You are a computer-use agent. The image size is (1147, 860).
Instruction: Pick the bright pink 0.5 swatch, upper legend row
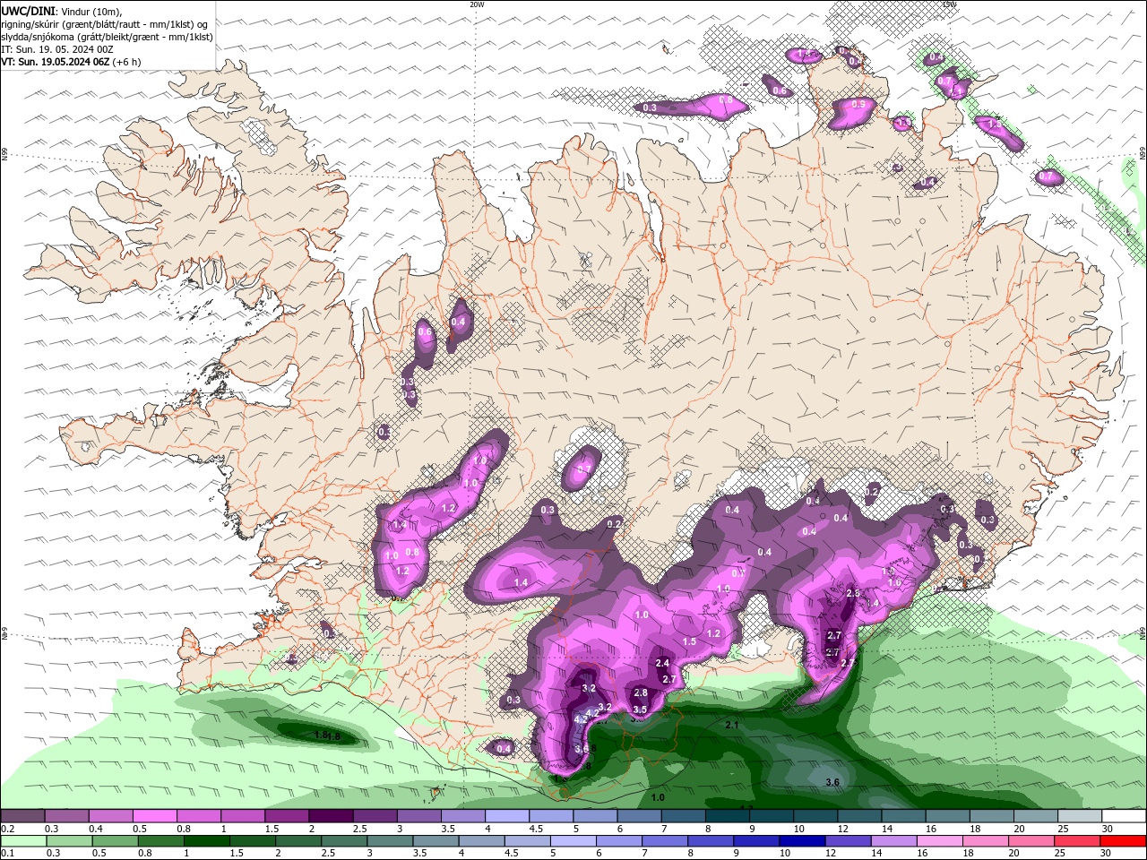pos(155,816)
